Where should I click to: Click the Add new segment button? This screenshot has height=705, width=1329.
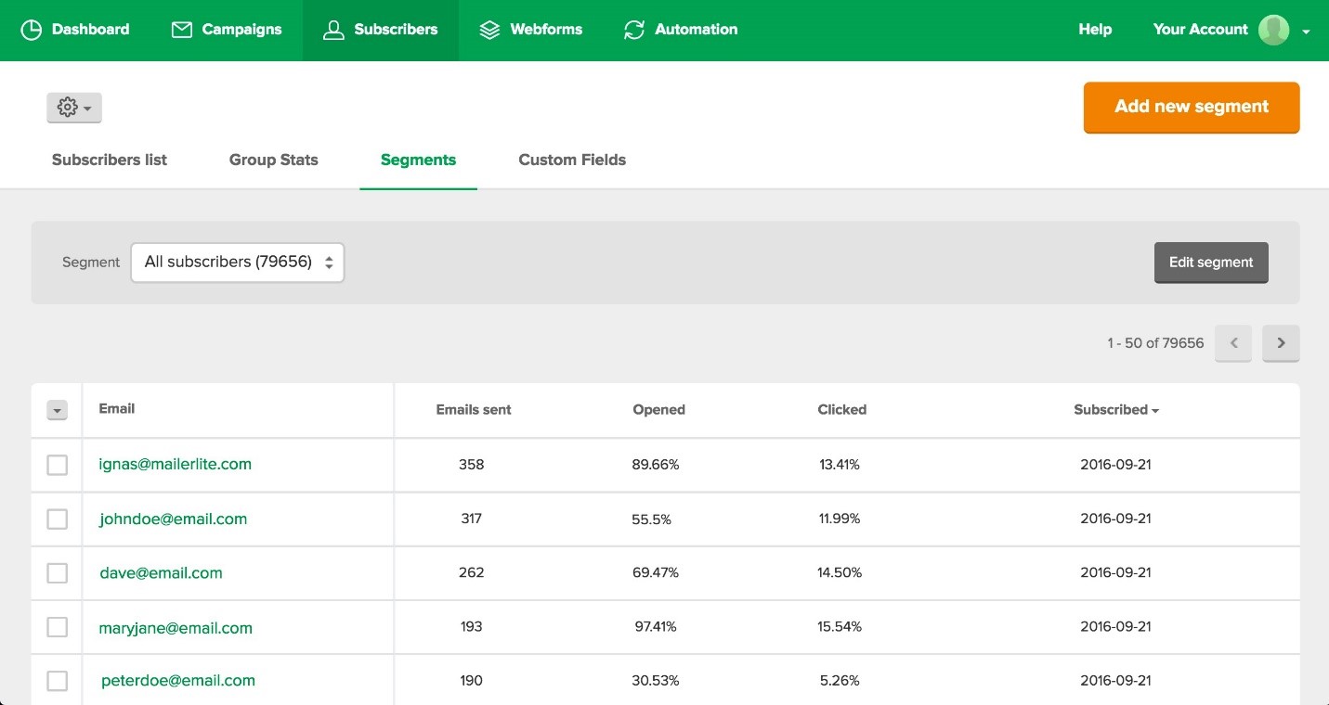(x=1192, y=107)
